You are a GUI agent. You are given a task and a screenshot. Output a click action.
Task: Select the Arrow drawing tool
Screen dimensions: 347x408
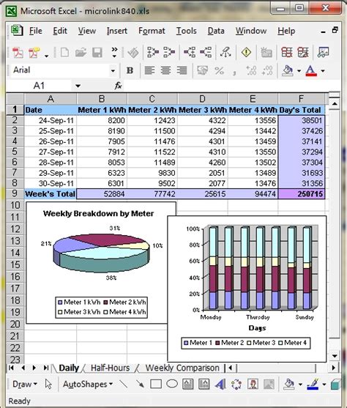(140, 384)
